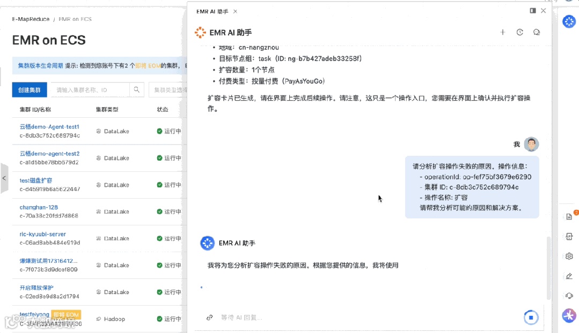The image size is (579, 333).
Task: Click the 创建集群 button
Action: [x=30, y=89]
